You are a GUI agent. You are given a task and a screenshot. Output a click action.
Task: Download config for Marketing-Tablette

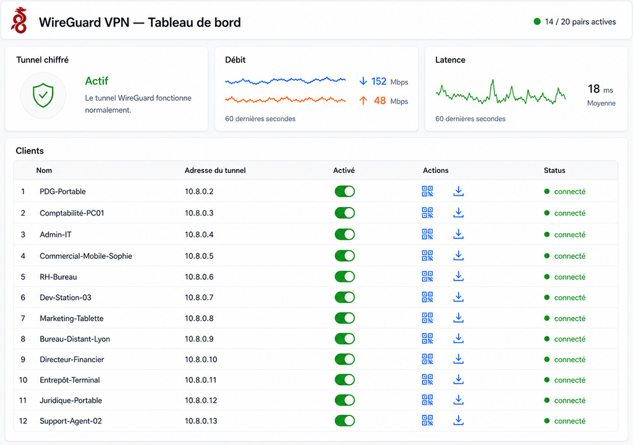[x=458, y=318]
